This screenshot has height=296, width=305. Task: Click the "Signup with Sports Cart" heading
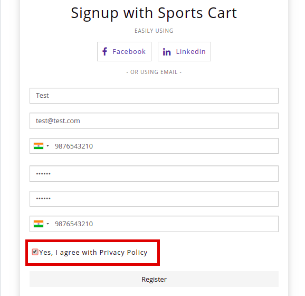click(154, 13)
